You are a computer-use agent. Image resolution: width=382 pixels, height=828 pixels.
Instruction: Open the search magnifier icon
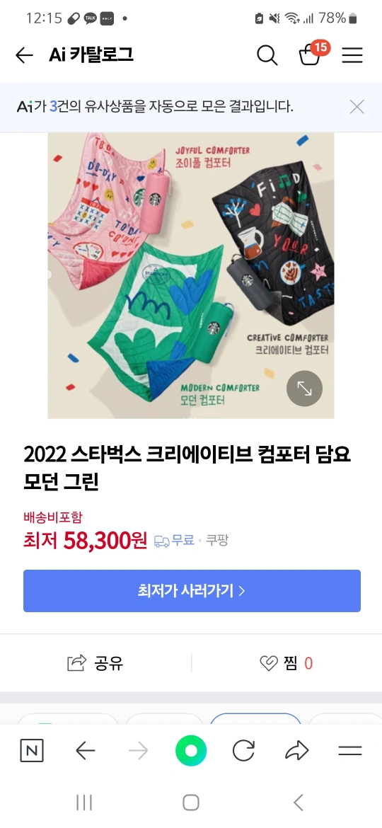coord(267,55)
